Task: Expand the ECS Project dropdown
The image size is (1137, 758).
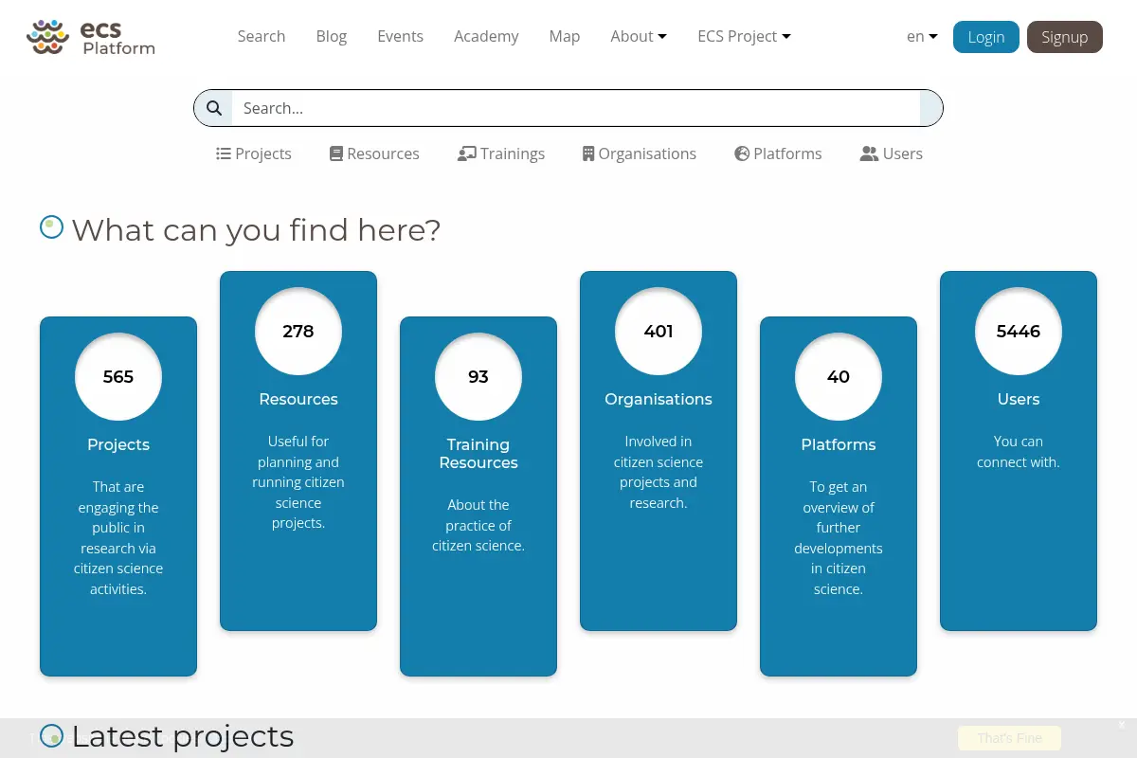Action: [x=744, y=36]
